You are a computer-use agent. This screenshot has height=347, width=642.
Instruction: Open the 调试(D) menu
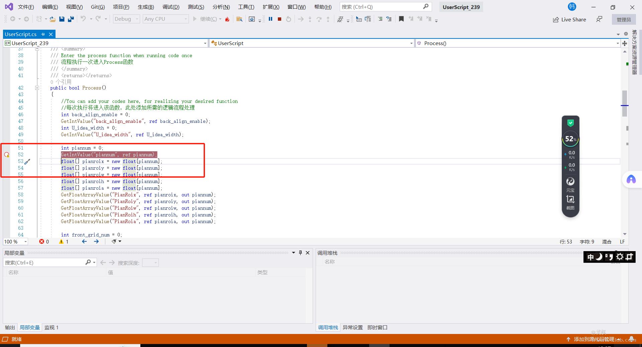tap(171, 7)
